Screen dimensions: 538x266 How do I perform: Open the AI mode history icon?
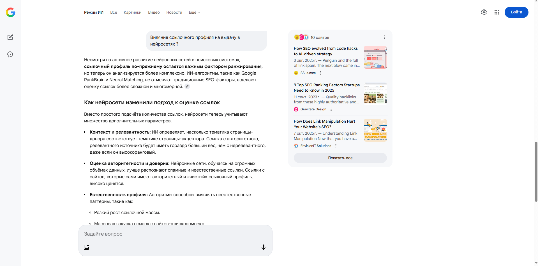point(10,54)
